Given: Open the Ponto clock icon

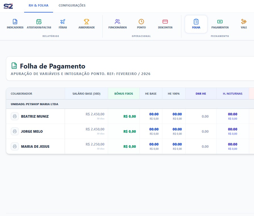Looking at the screenshot, I should [x=141, y=22].
